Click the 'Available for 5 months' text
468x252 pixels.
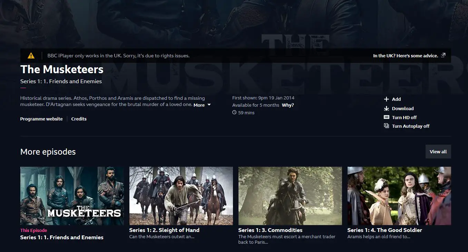(x=256, y=105)
